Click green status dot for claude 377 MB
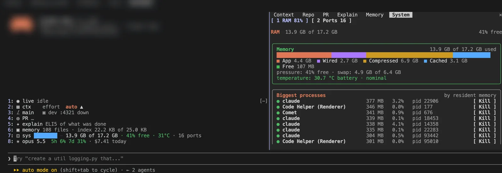The height and width of the screenshot is (173, 502). 278,101
